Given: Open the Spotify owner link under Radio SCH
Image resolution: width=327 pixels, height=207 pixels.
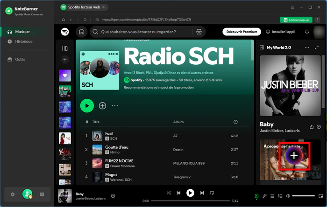Looking at the screenshot, I should [136, 80].
